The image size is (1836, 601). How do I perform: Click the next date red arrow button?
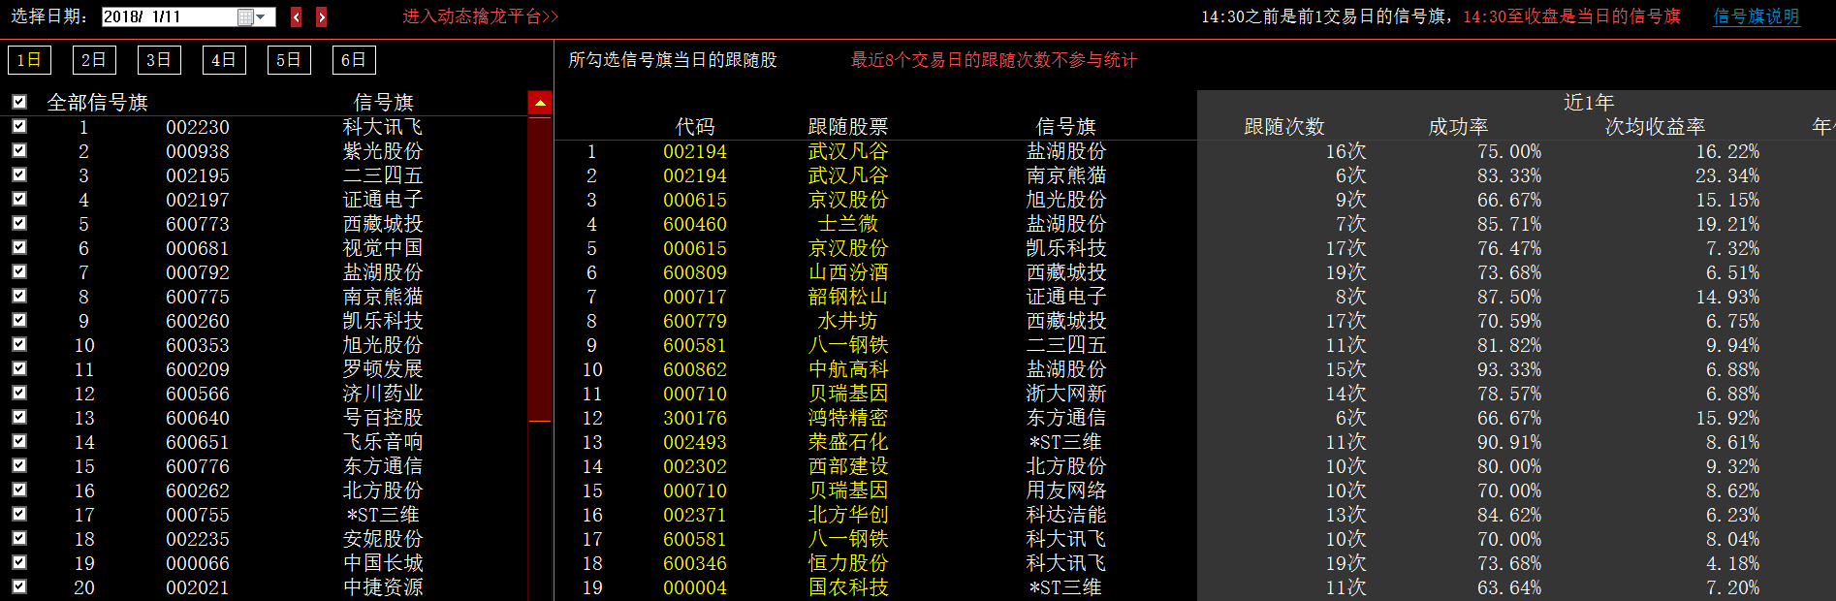[x=321, y=16]
